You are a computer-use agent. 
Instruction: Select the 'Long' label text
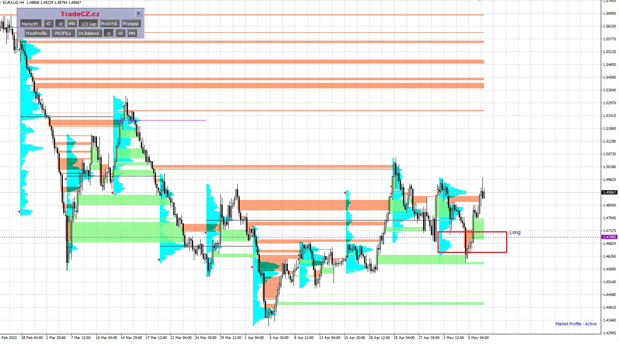coord(515,232)
